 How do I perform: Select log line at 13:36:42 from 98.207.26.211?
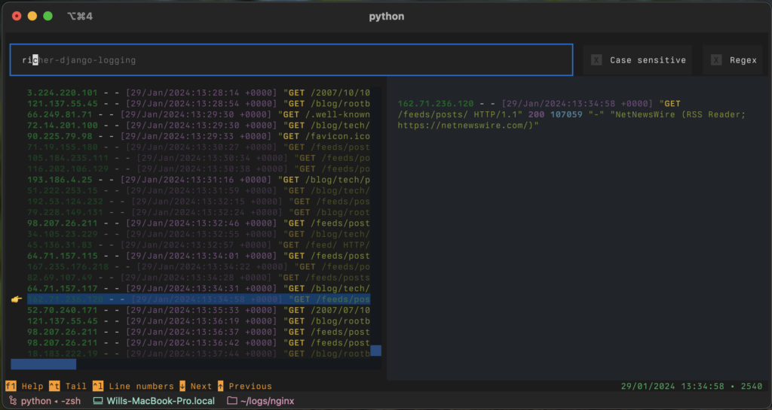tap(198, 343)
